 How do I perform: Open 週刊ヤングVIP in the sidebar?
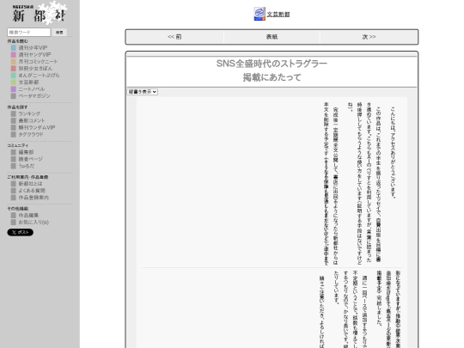click(34, 54)
